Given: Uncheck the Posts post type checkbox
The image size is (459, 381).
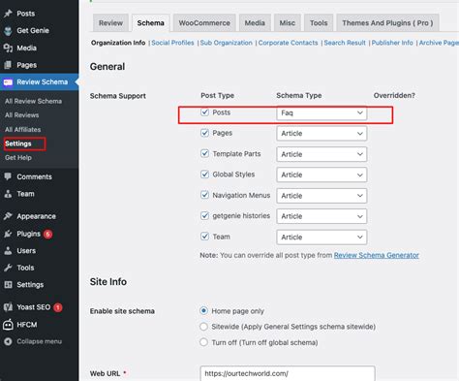Looking at the screenshot, I should [x=204, y=112].
